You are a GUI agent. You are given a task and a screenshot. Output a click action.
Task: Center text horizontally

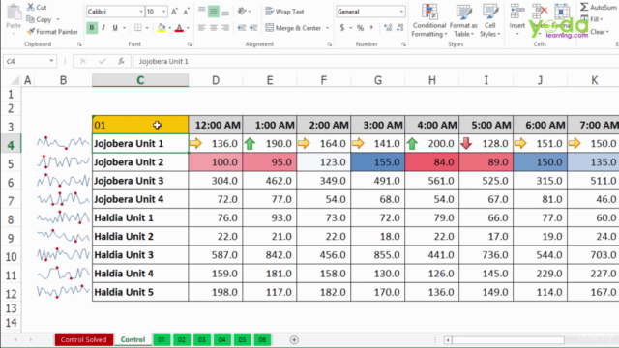click(214, 28)
